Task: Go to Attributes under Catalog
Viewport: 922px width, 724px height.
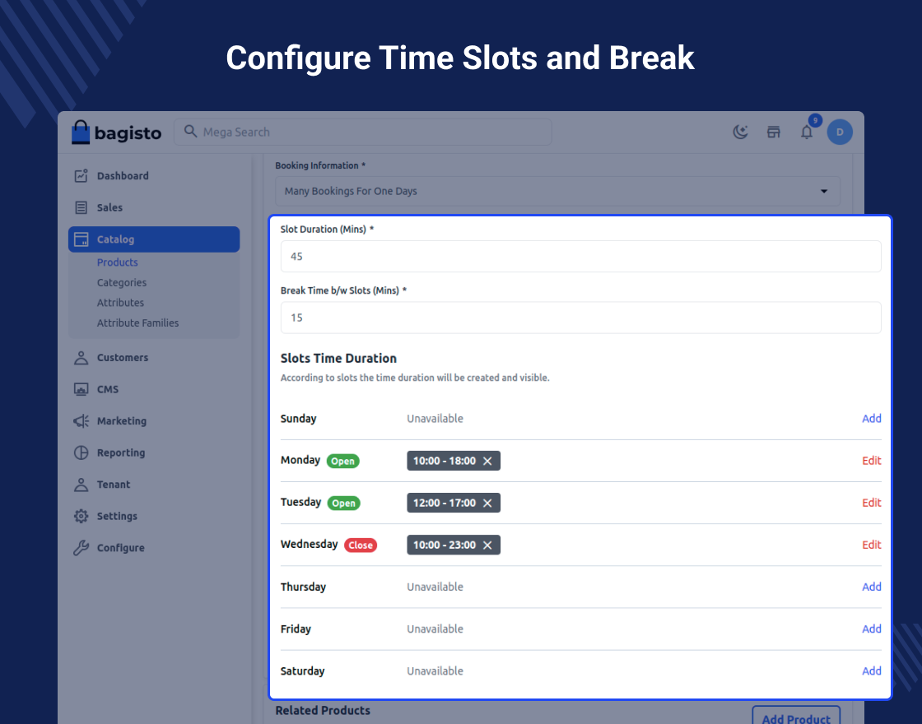Action: coord(120,303)
